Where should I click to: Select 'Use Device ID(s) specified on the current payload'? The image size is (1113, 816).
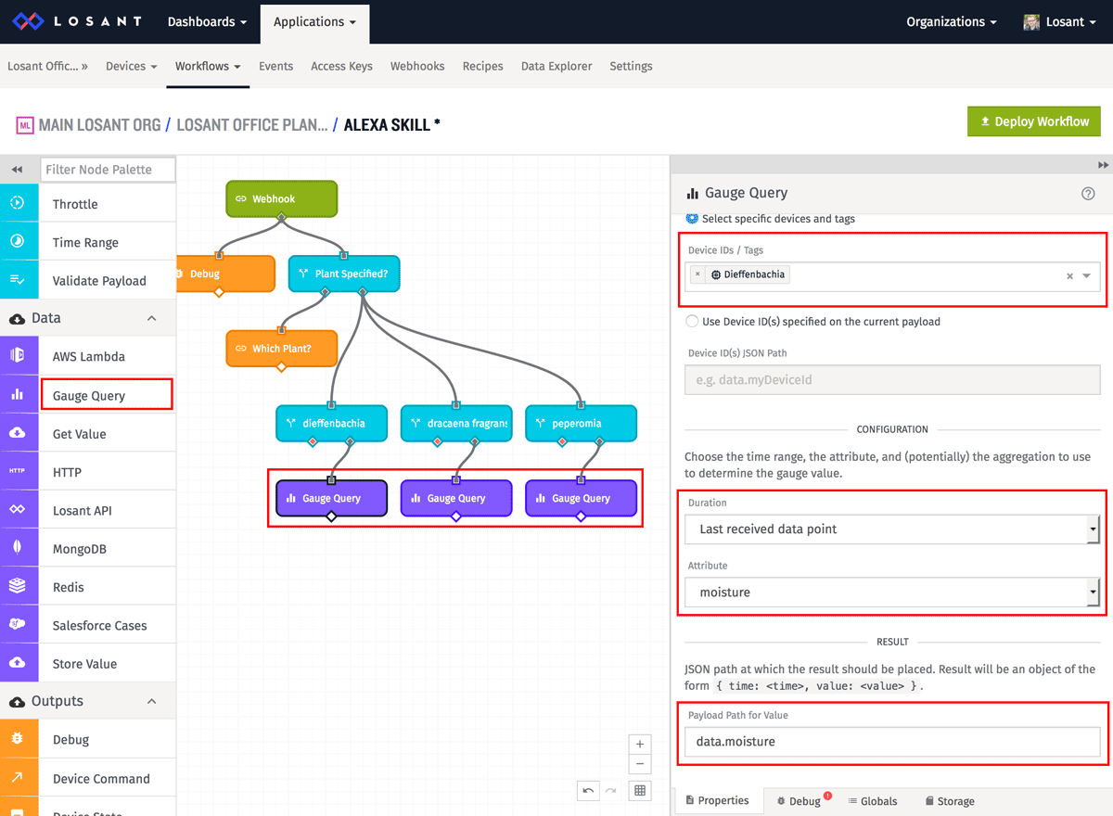pos(692,321)
